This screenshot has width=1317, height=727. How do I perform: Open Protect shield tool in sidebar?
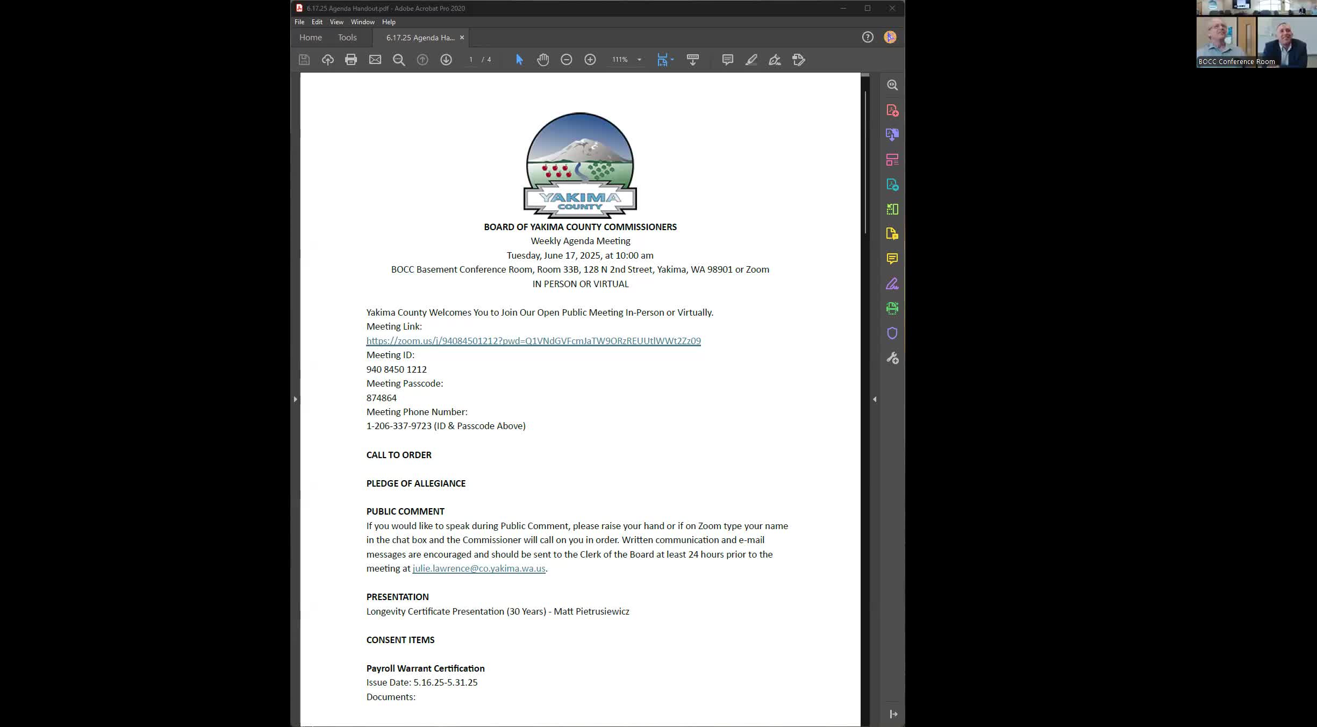click(892, 333)
